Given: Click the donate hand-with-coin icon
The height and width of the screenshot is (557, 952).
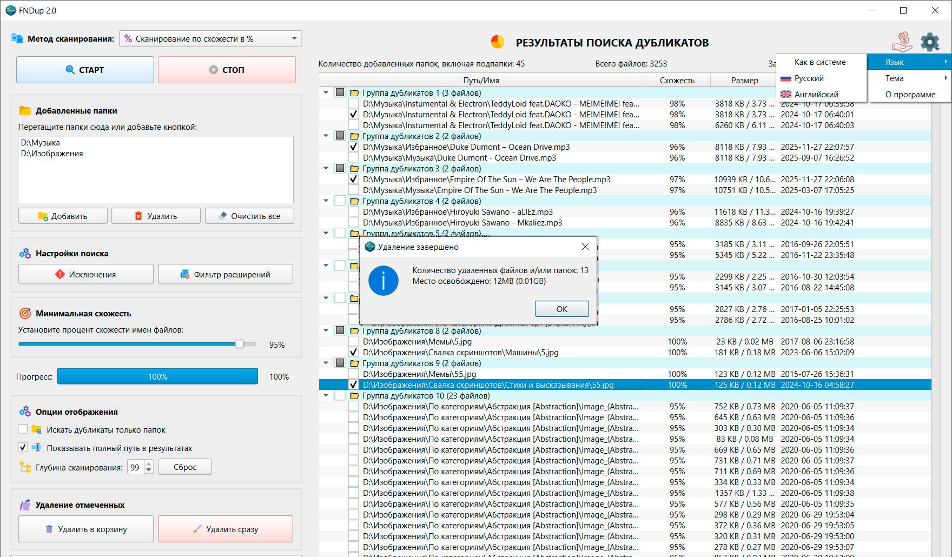Looking at the screenshot, I should pos(902,42).
